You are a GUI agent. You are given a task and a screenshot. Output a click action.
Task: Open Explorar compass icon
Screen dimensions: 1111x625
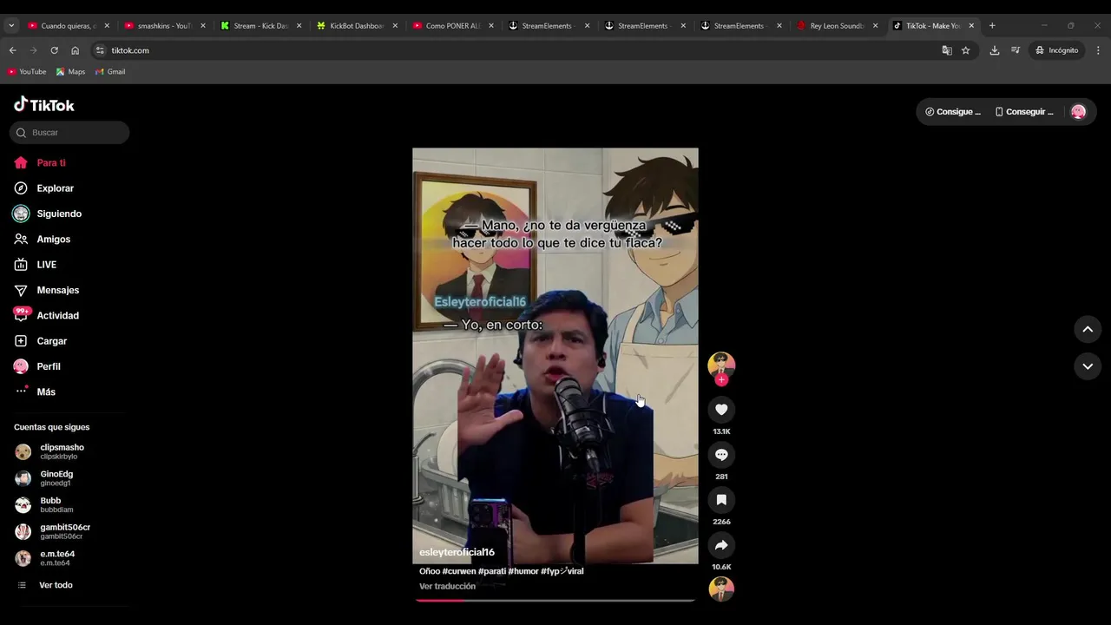pos(21,188)
